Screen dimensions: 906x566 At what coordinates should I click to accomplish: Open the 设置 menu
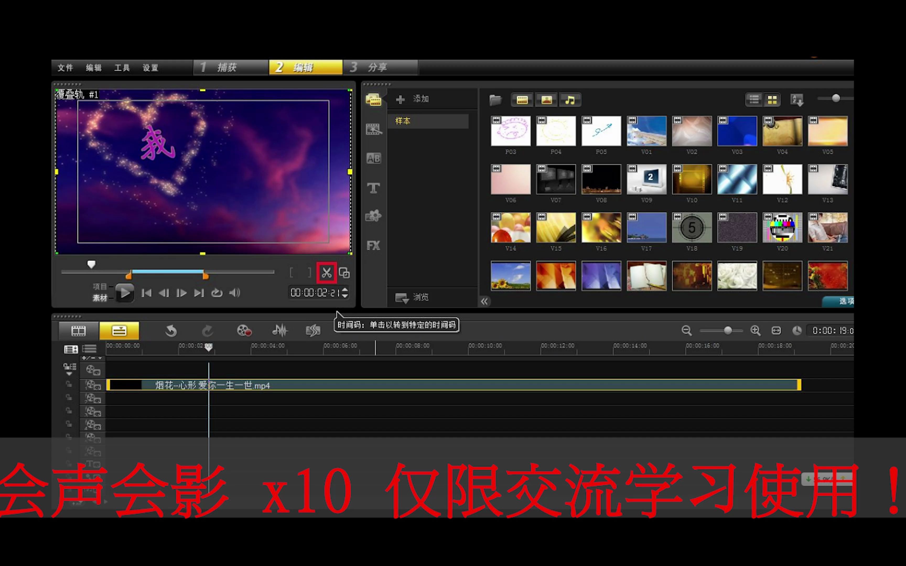[x=150, y=68]
